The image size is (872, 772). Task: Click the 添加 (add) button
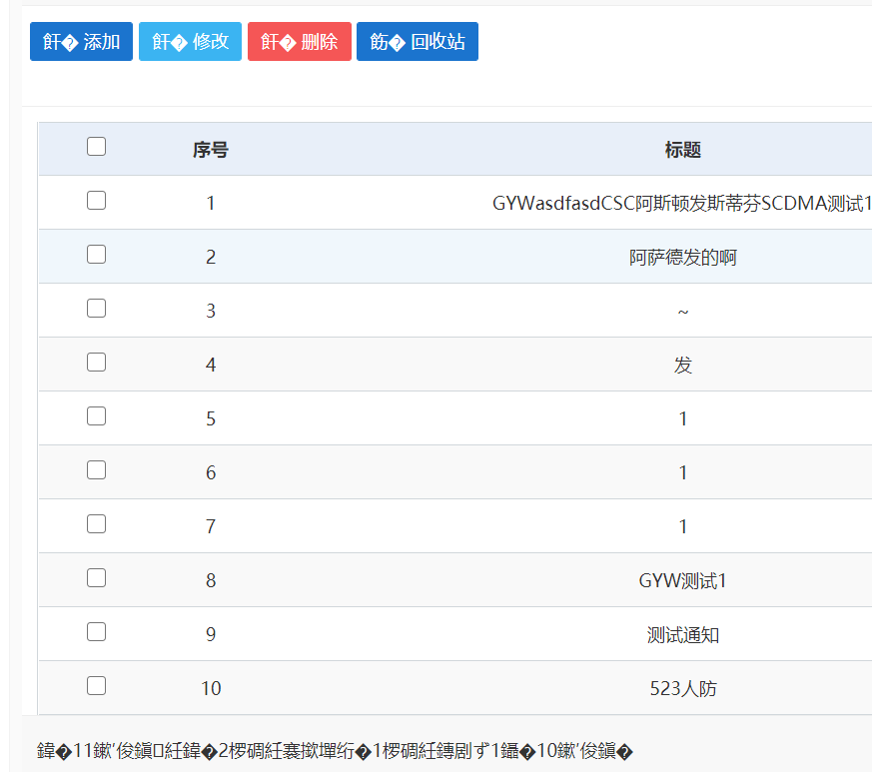click(x=81, y=42)
